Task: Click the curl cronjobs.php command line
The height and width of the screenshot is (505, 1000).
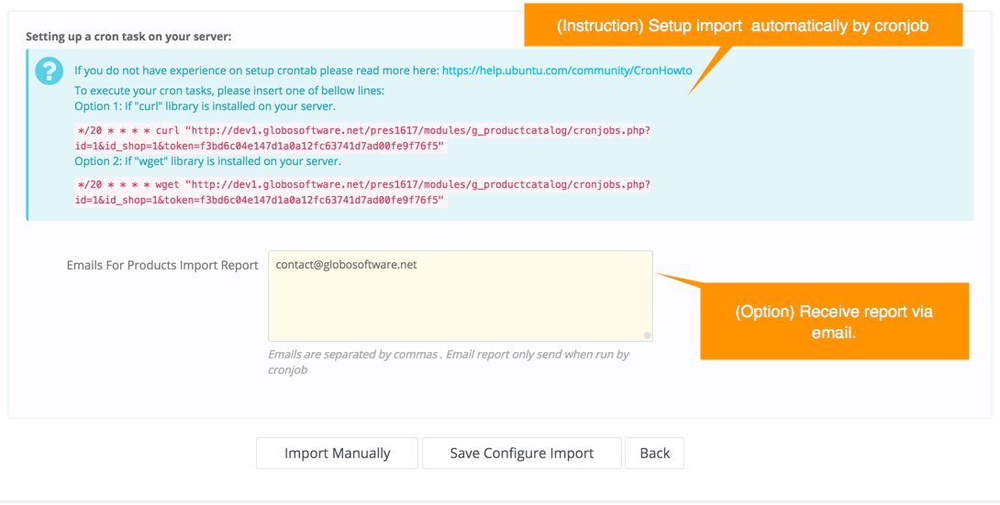Action: point(363,131)
